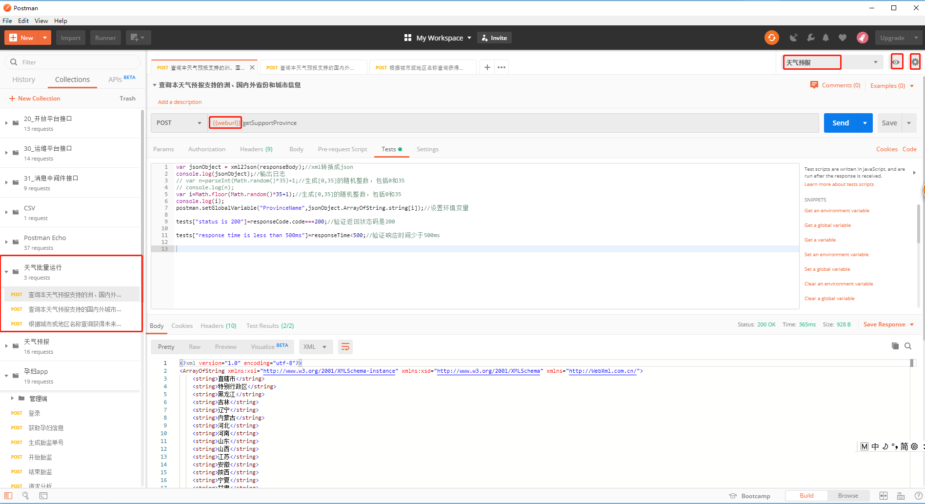The image size is (925, 504).
Task: Click the request URL input field
Action: coord(513,123)
